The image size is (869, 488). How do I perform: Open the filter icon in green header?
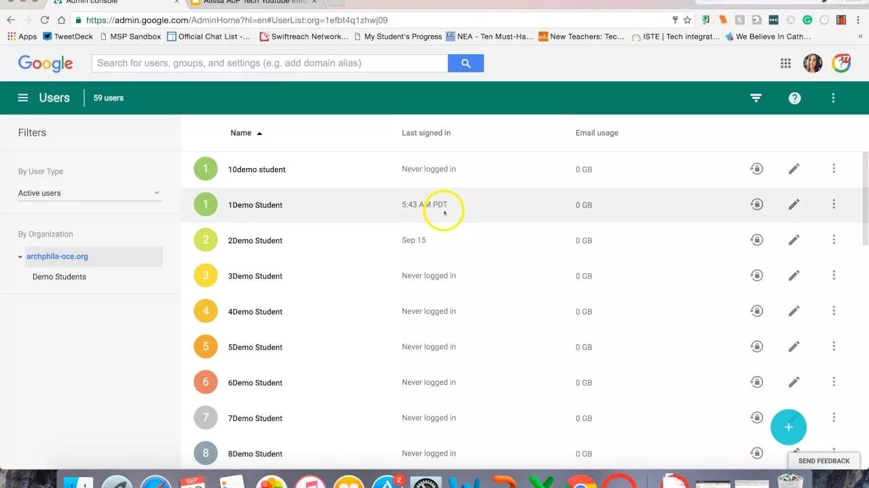(x=756, y=98)
